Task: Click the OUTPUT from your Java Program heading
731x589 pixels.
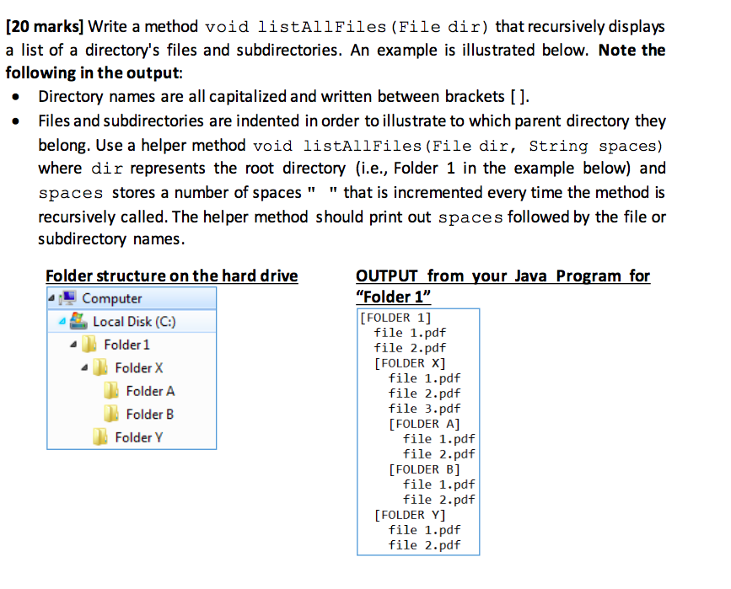Action: (x=501, y=276)
